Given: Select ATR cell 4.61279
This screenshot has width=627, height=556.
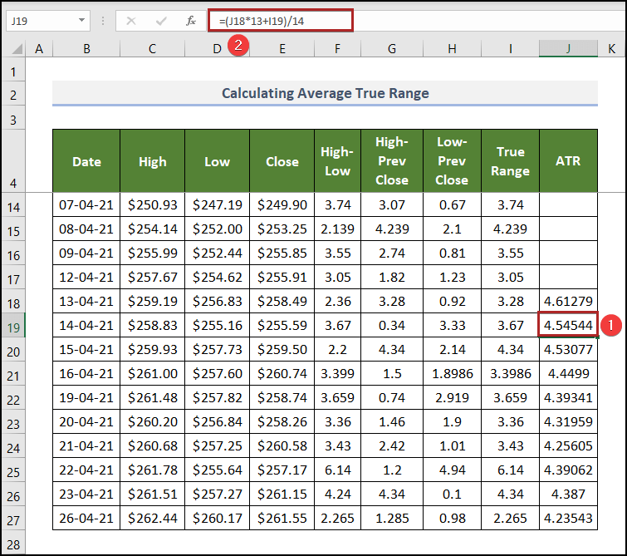Looking at the screenshot, I should tap(568, 301).
